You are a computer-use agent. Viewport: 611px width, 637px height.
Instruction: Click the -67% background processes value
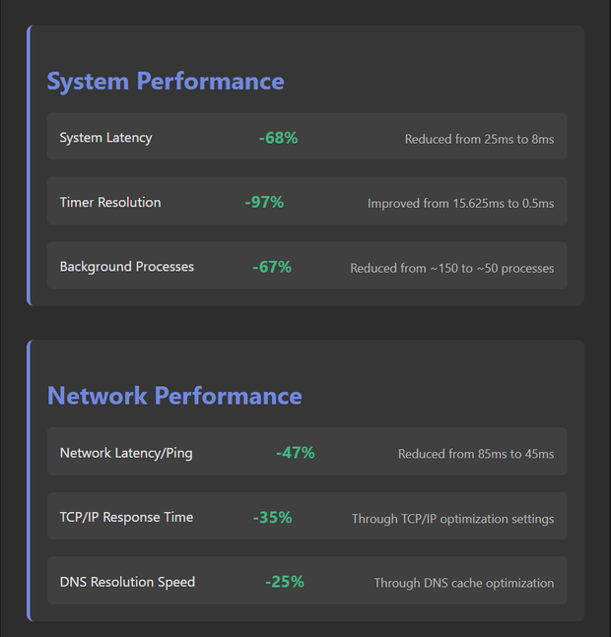(271, 267)
